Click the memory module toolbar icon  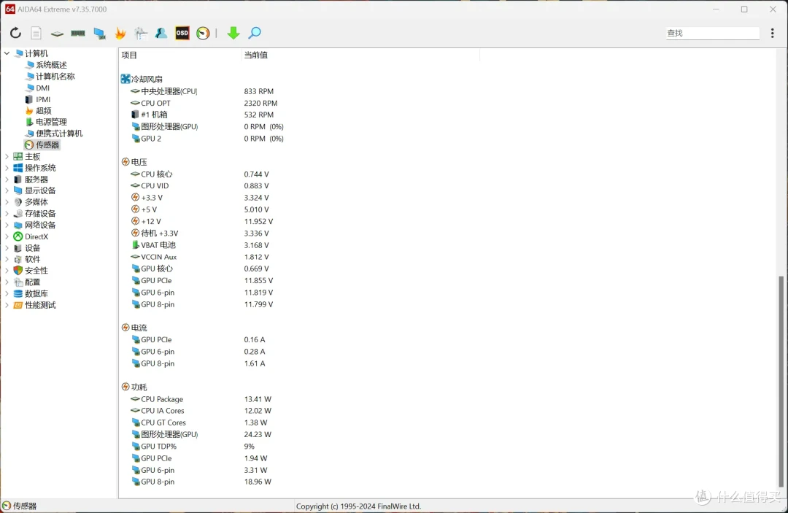78,33
